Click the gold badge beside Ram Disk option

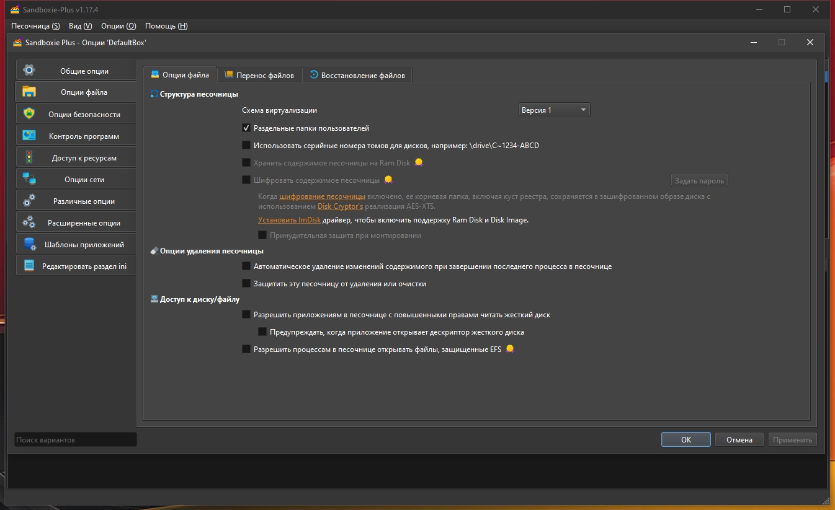pyautogui.click(x=419, y=162)
